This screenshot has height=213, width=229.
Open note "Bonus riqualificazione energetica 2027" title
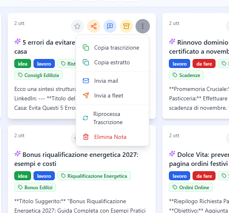click(76, 159)
